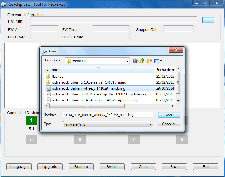This screenshot has width=225, height=177.
Task: Click the 5-1 device label
Action: (32, 129)
